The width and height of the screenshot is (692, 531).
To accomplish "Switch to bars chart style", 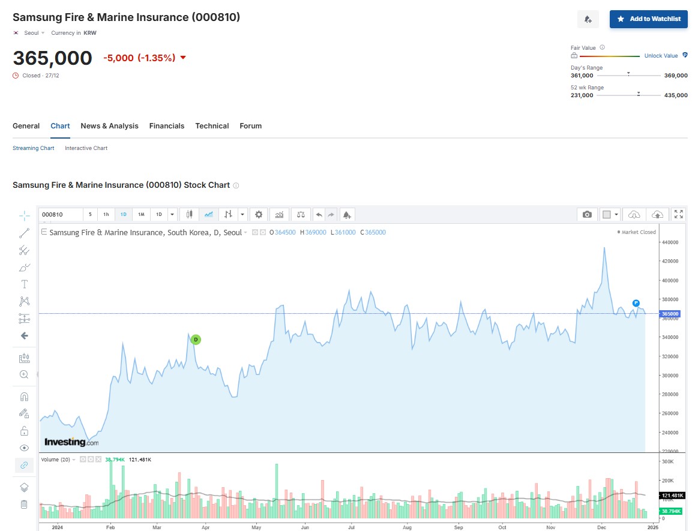I will coord(227,215).
